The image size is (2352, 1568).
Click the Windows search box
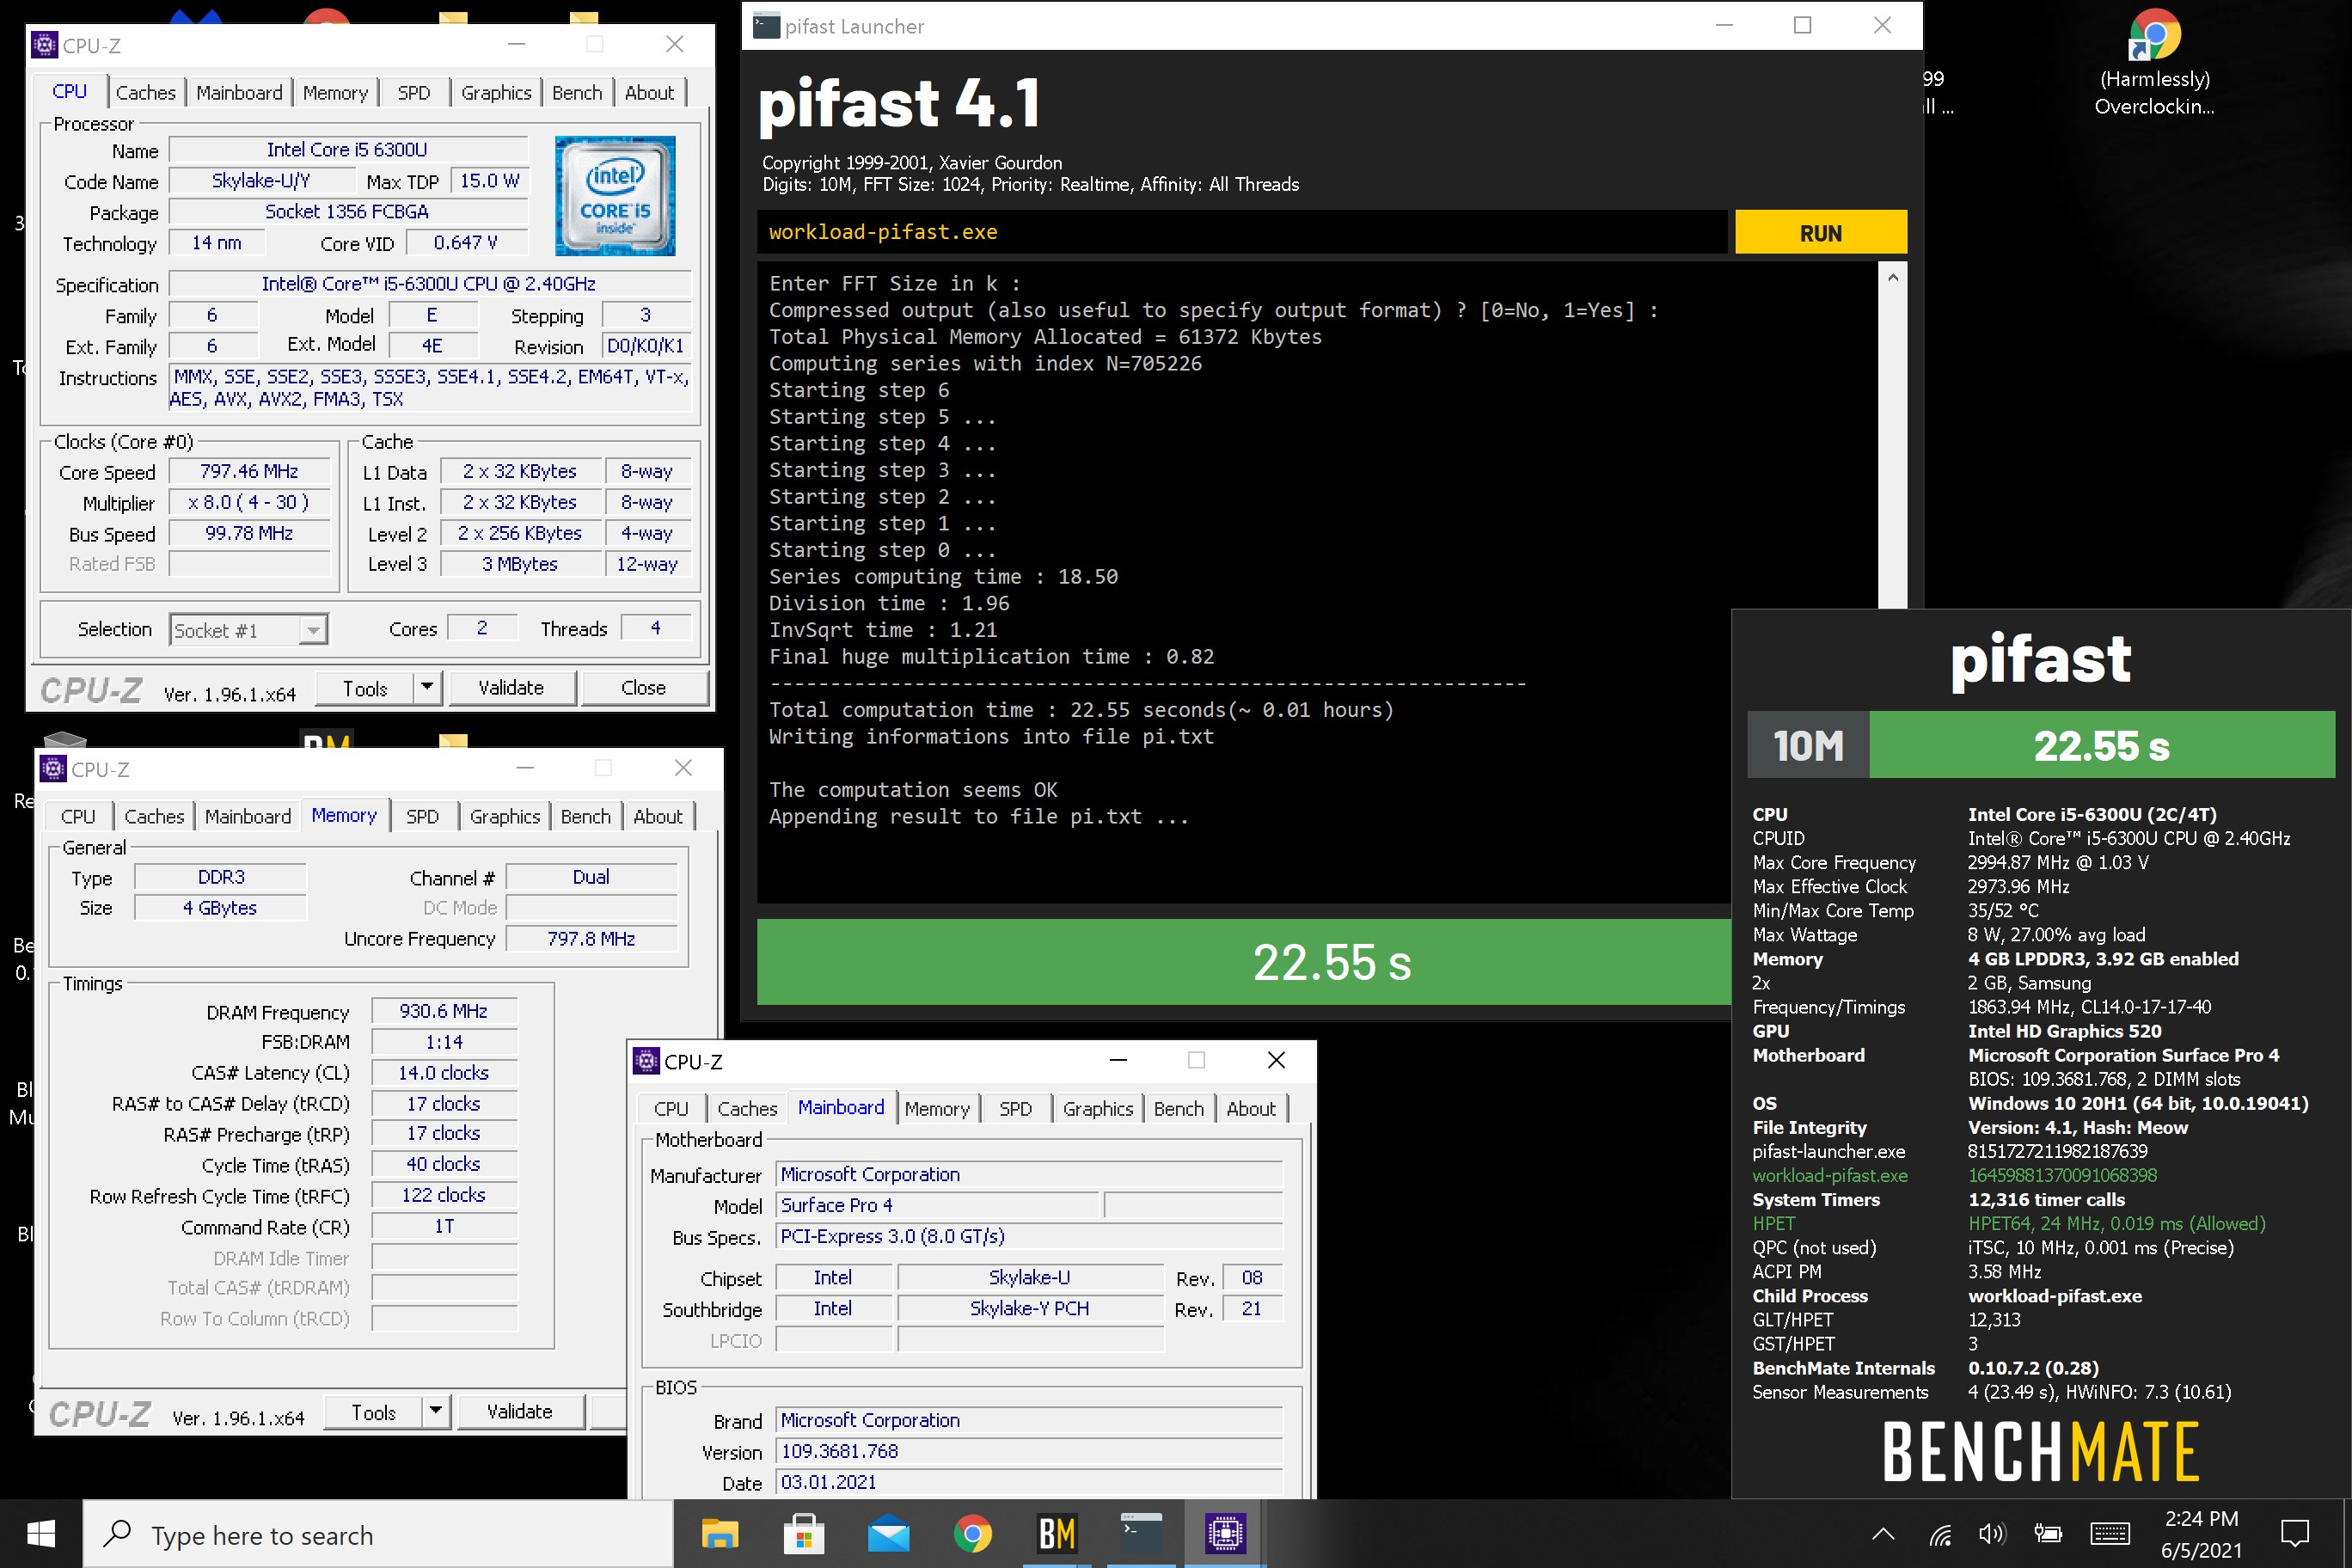(378, 1534)
